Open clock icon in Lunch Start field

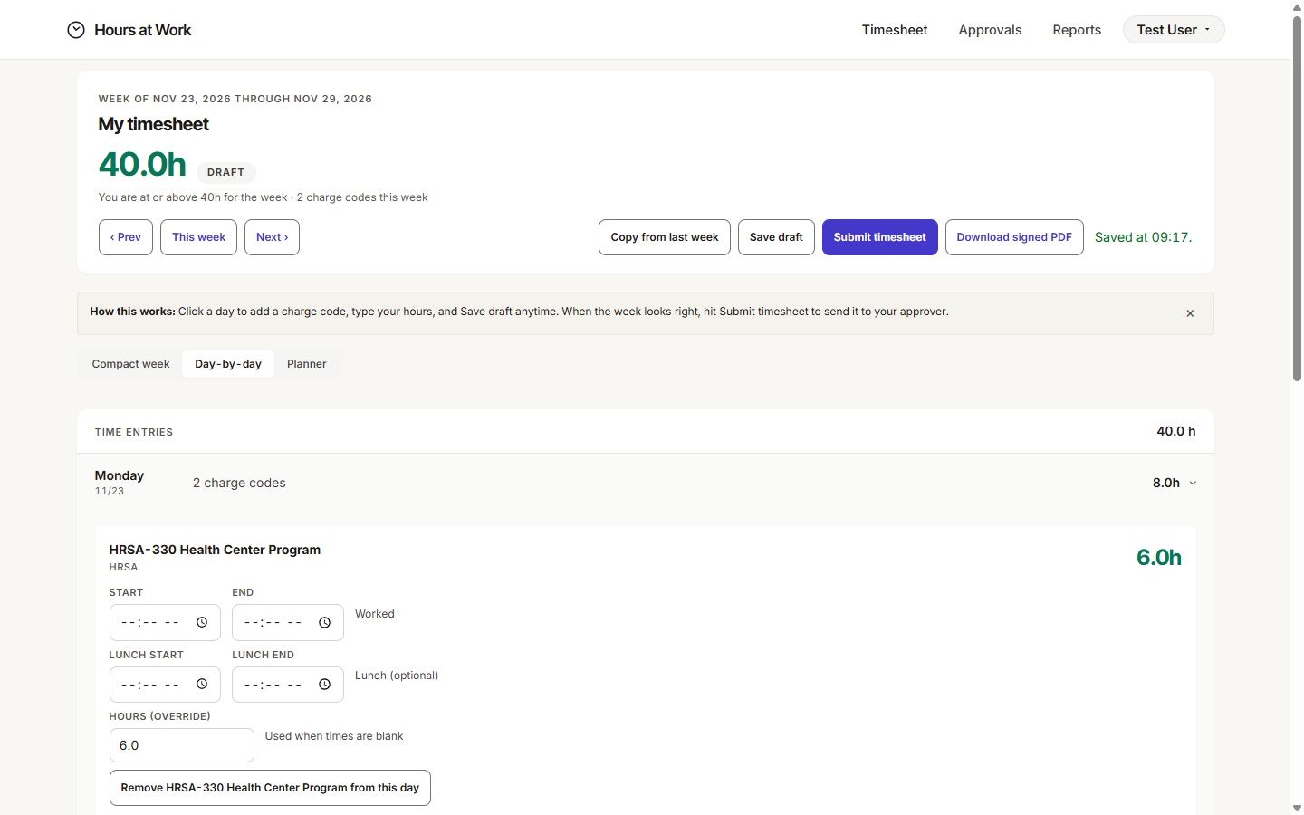click(202, 684)
